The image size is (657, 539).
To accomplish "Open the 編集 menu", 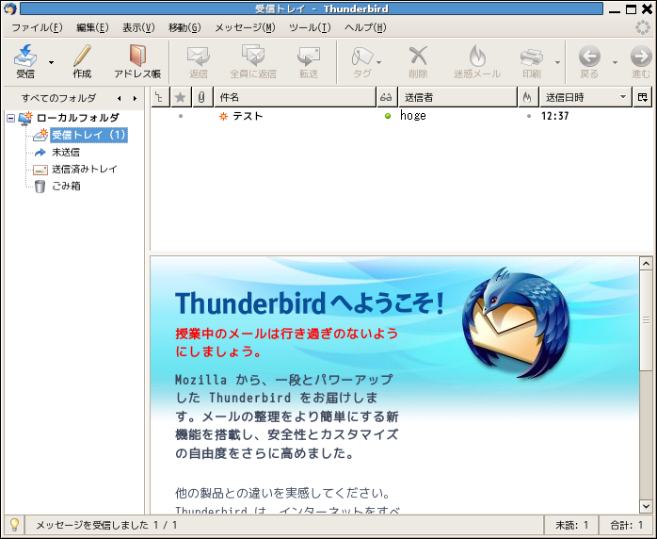I will coord(92,27).
